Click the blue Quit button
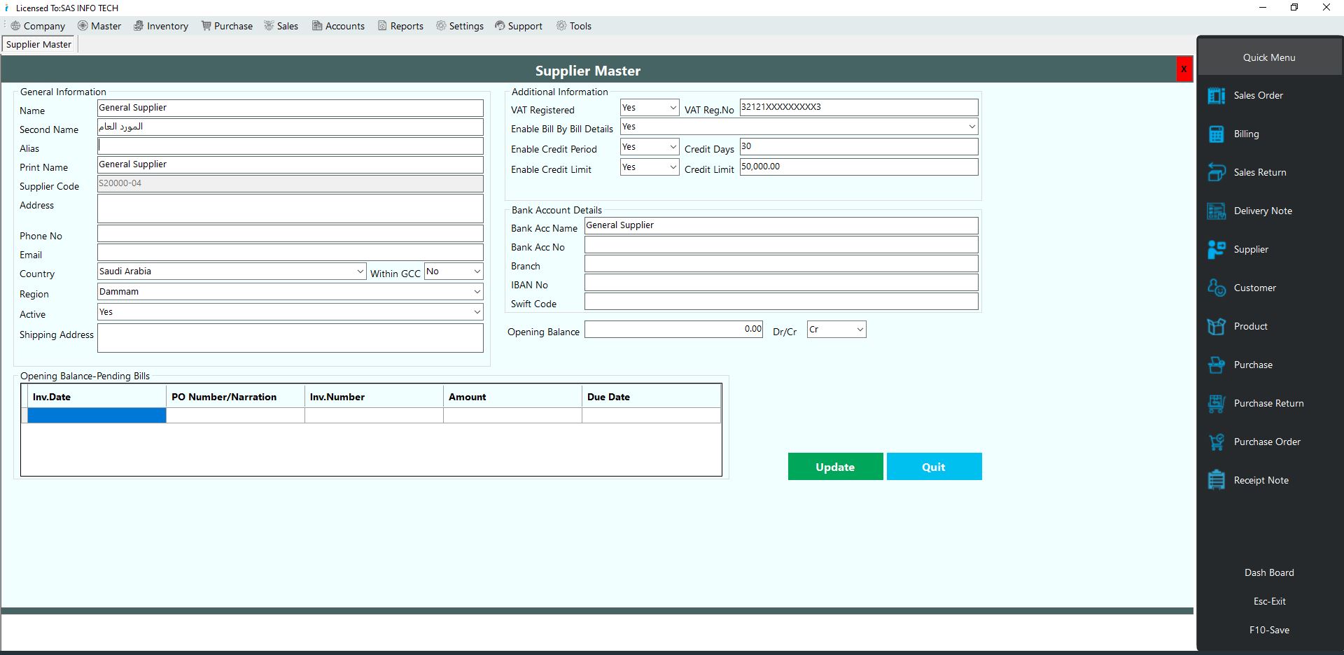The width and height of the screenshot is (1344, 655). tap(934, 467)
